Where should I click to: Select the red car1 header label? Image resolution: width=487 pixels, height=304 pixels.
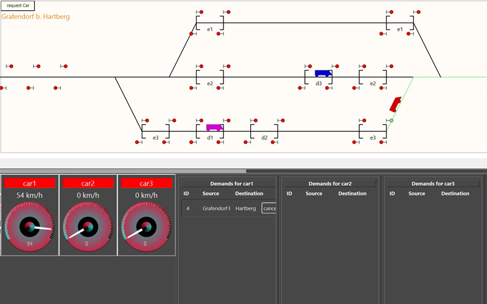coord(30,183)
